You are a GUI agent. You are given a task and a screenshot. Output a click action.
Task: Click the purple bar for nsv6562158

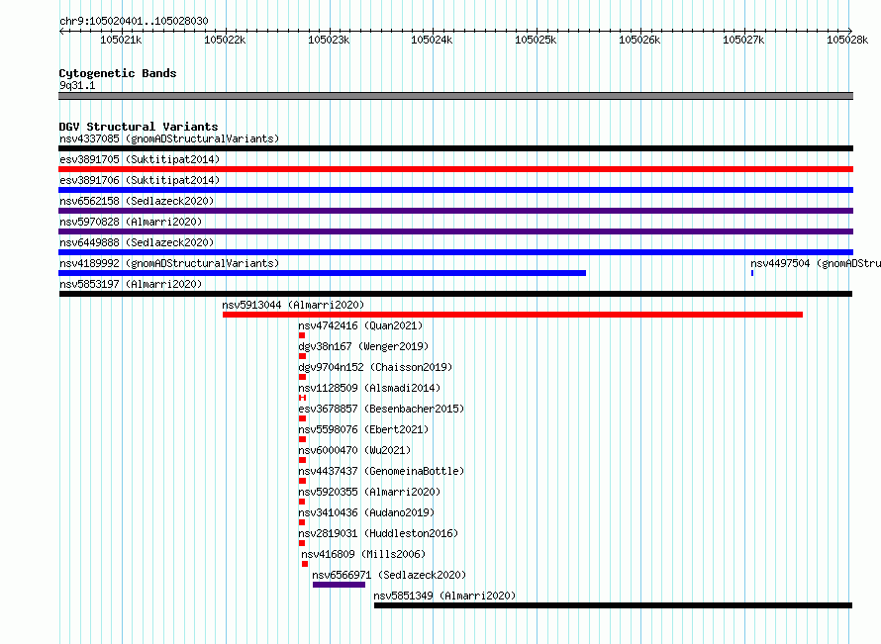(455, 211)
